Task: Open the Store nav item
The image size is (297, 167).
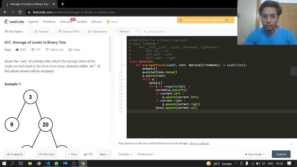Action: 112,22
